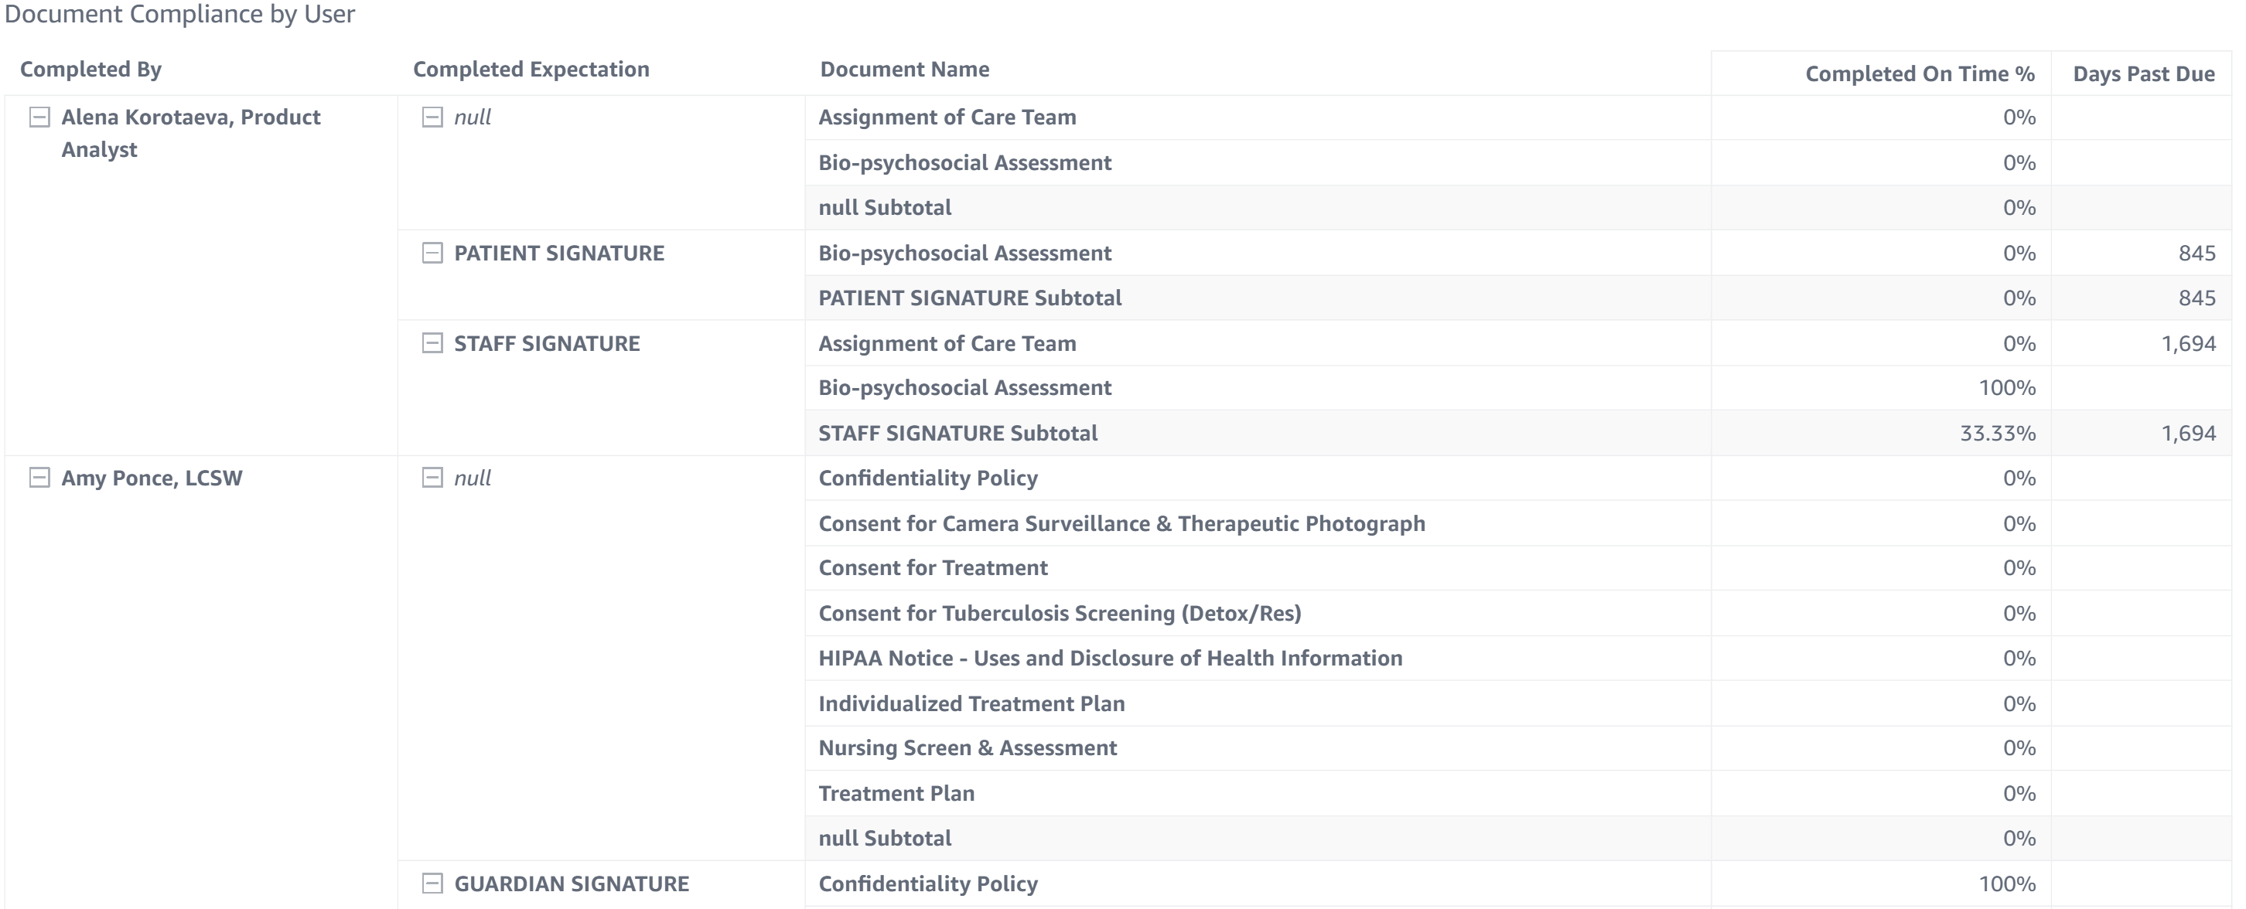This screenshot has height=909, width=2246.
Task: Click the HIPAA Notice document cell
Action: click(1110, 658)
